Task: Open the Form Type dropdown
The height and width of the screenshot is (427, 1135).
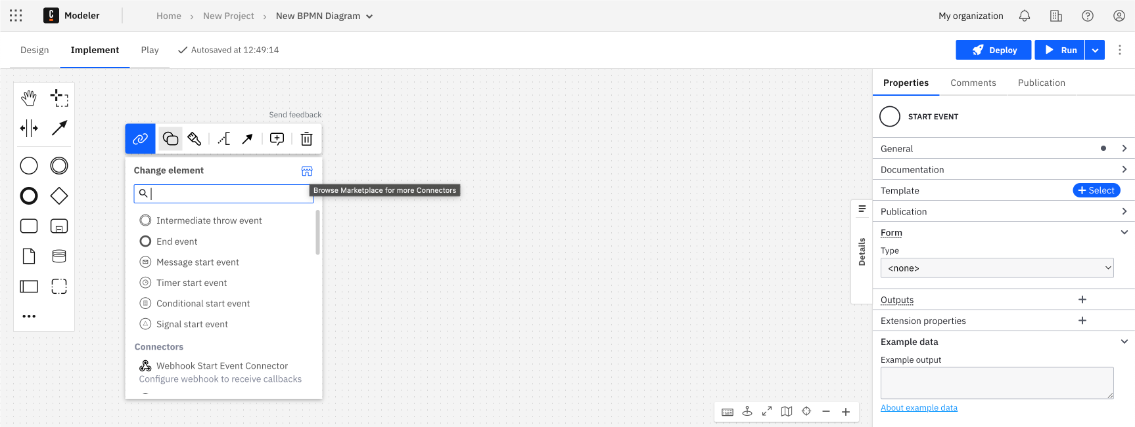Action: tap(996, 268)
